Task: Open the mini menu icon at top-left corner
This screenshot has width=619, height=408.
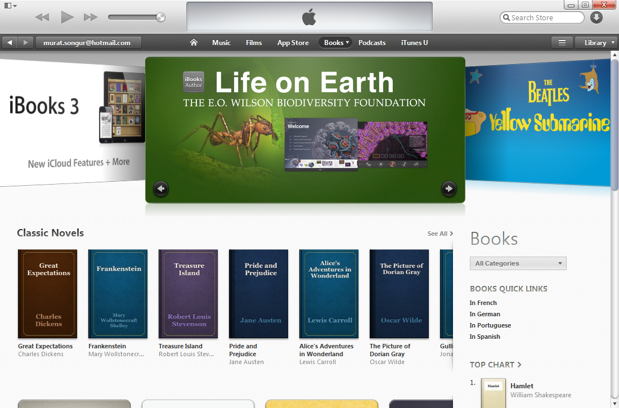Action: click(10, 6)
